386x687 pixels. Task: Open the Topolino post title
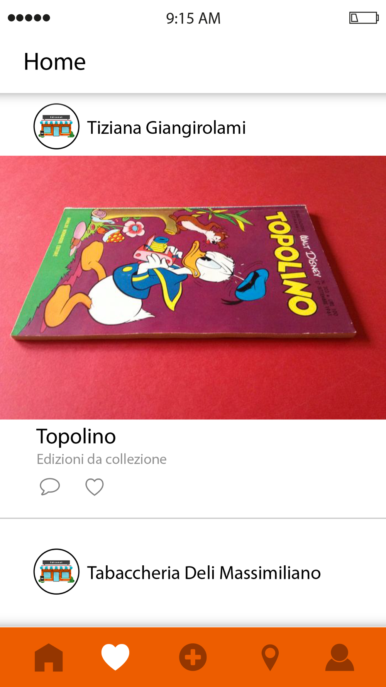tap(76, 437)
